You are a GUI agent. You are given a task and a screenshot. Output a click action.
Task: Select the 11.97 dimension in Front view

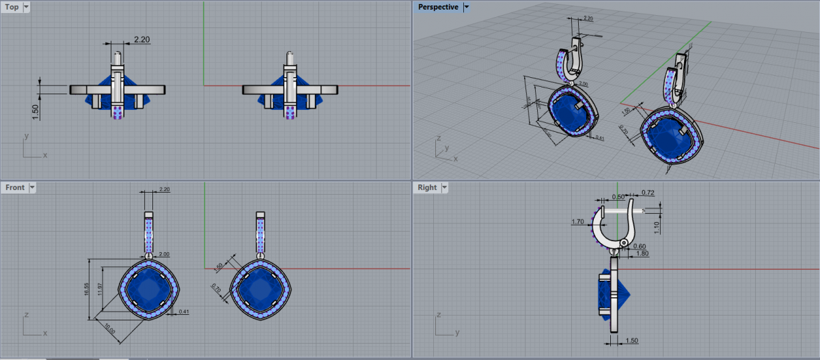pyautogui.click(x=100, y=289)
